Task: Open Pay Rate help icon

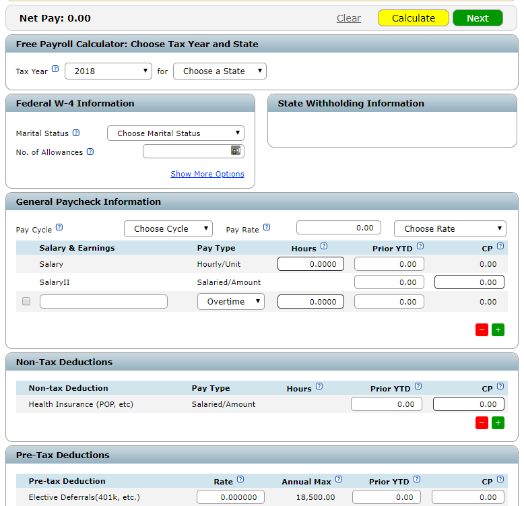Action: click(266, 227)
